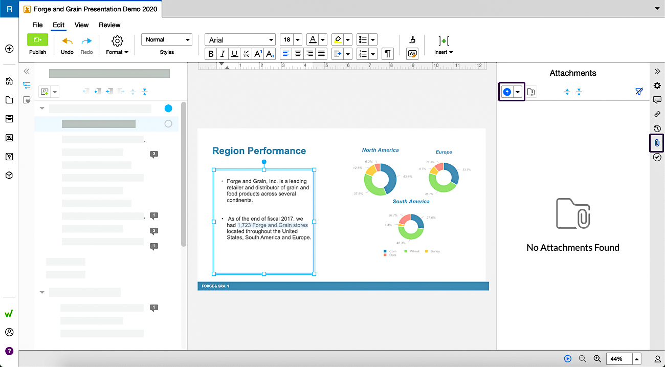Screen dimensions: 665x367
Task: Click the font color A button
Action: tap(312, 40)
